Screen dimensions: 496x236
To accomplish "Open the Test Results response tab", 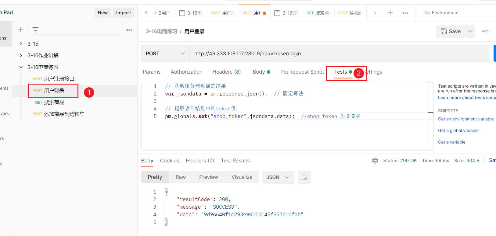I will (x=235, y=161).
